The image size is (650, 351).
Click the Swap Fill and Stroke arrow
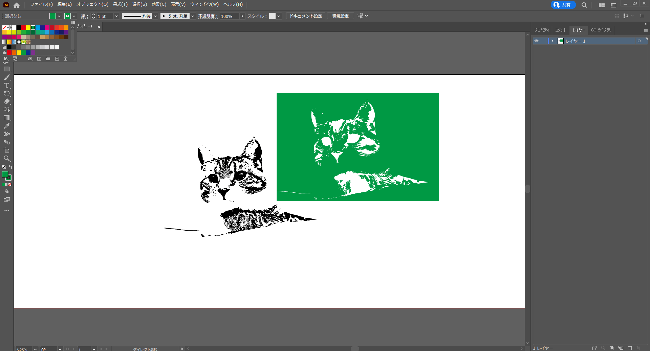[x=10, y=167]
